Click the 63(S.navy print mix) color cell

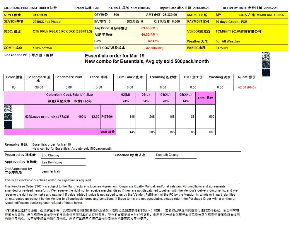click(x=47, y=117)
